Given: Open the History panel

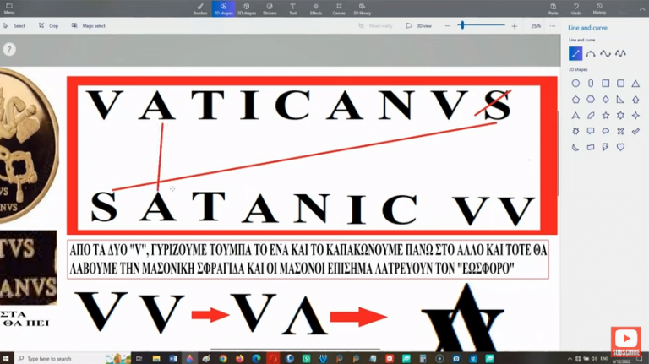Looking at the screenshot, I should coord(599,8).
